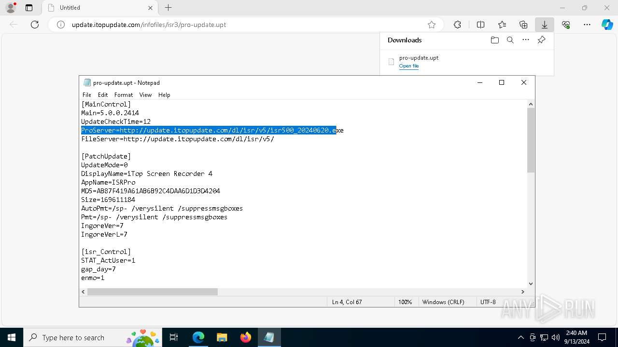Click horizontal scrollbar right arrow
Screen dimensions: 618x347
click(522, 292)
